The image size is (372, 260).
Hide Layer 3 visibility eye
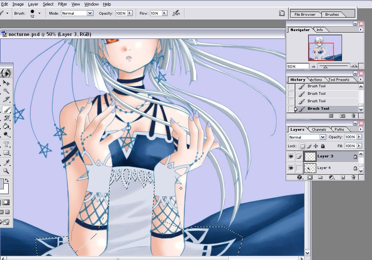coord(291,156)
